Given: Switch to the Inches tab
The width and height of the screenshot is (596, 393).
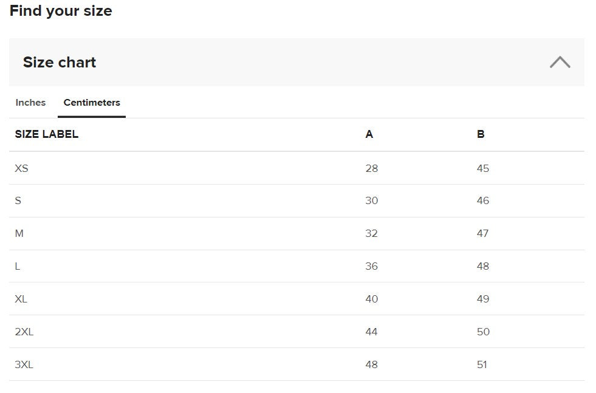Looking at the screenshot, I should [x=30, y=103].
